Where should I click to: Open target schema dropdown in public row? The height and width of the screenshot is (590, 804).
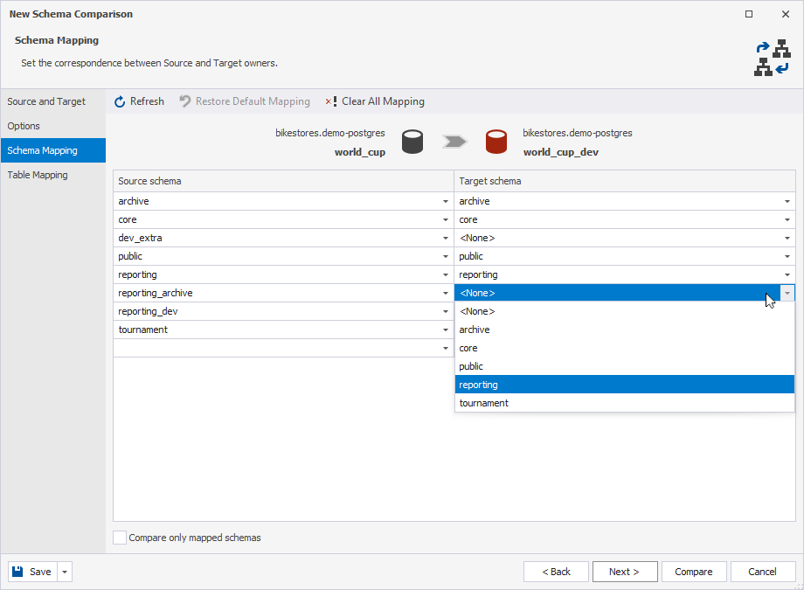(787, 256)
